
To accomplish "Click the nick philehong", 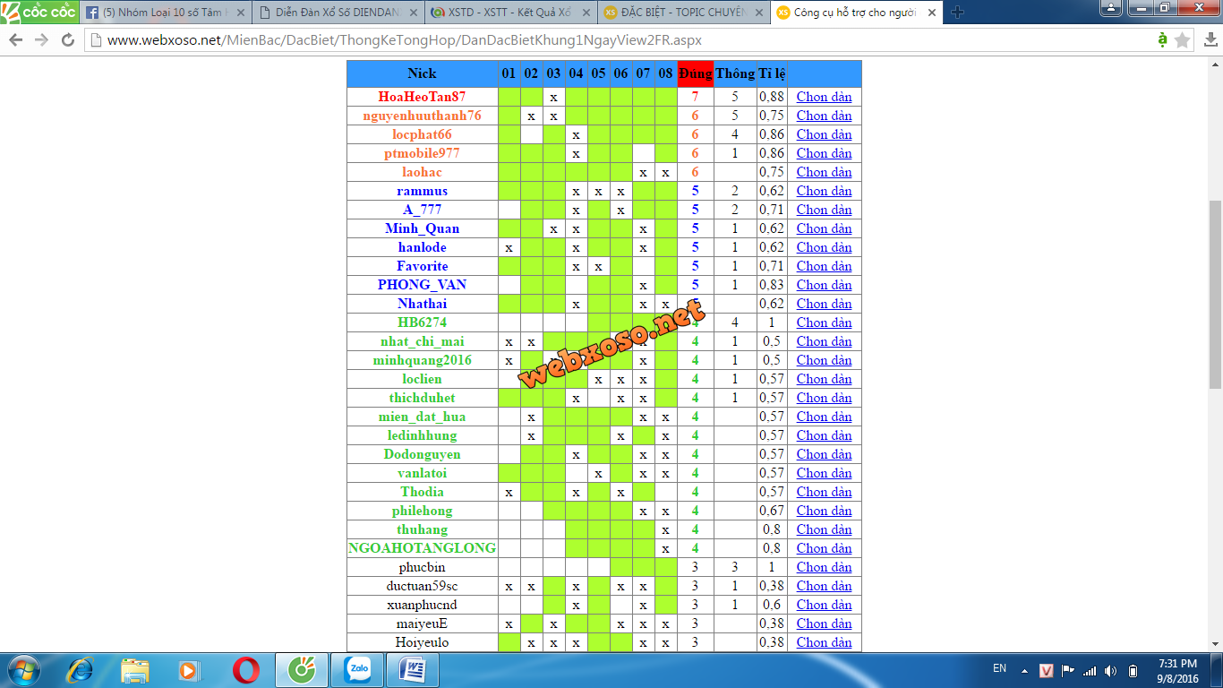I will pyautogui.click(x=422, y=511).
